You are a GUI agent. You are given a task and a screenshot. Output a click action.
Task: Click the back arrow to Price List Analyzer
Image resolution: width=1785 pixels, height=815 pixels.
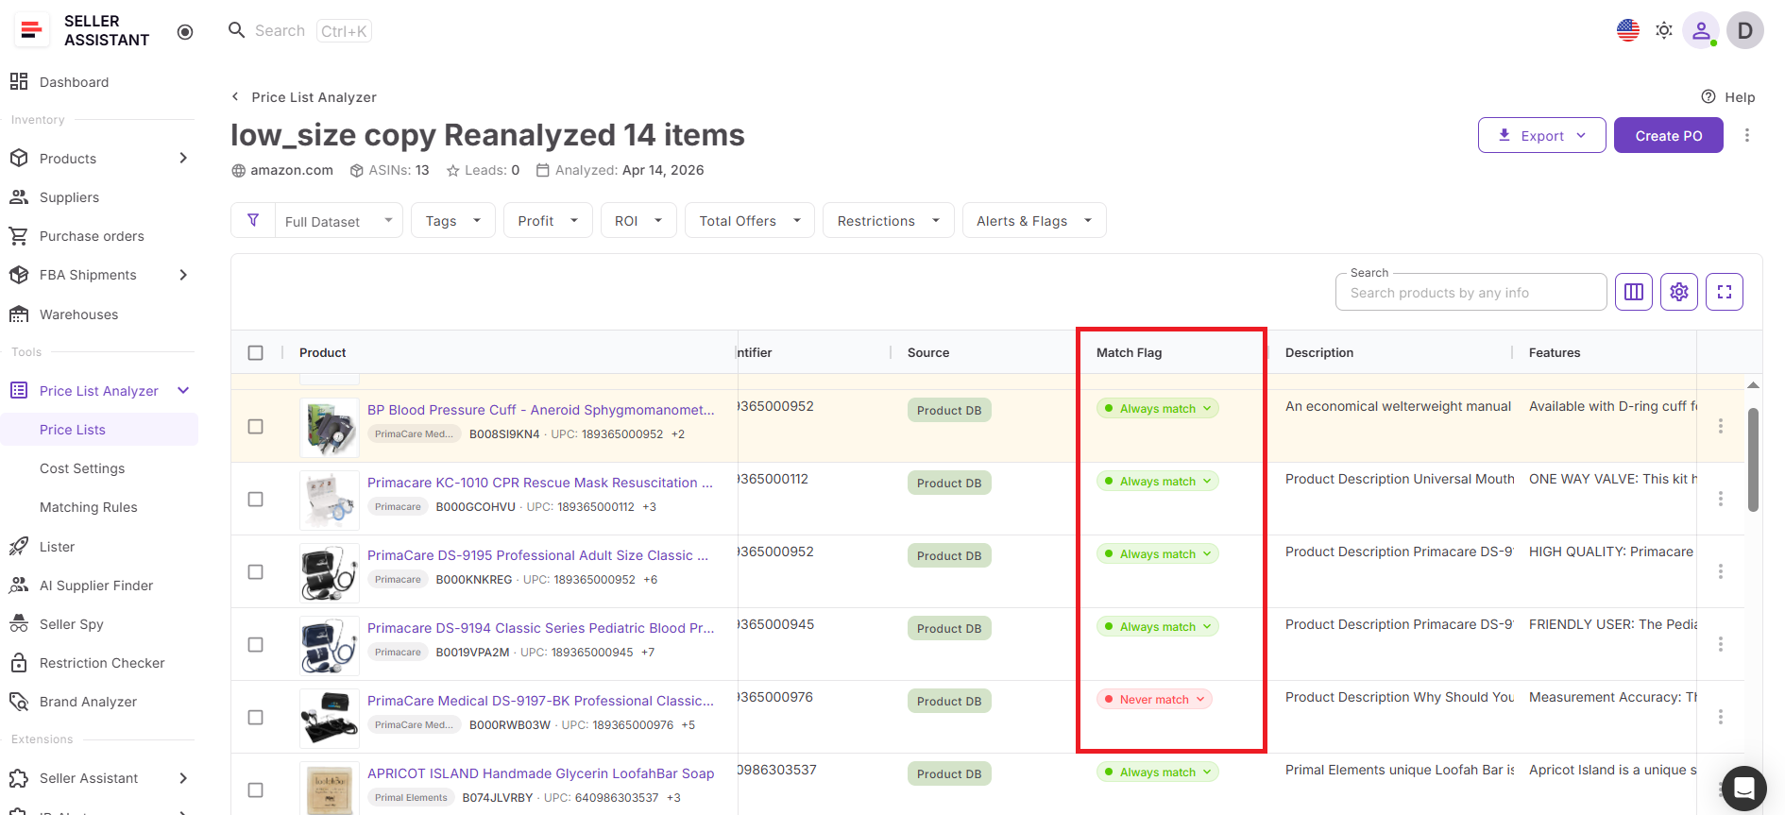tap(235, 96)
